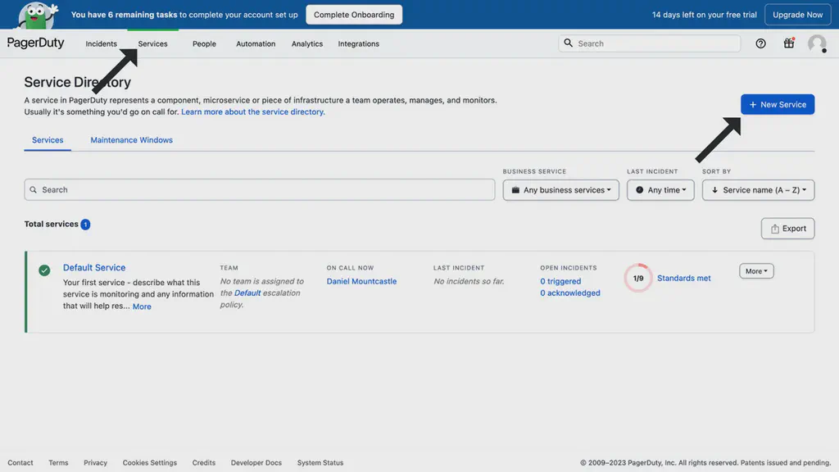Open the Automation menu in navigation
The height and width of the screenshot is (472, 839).
click(255, 43)
